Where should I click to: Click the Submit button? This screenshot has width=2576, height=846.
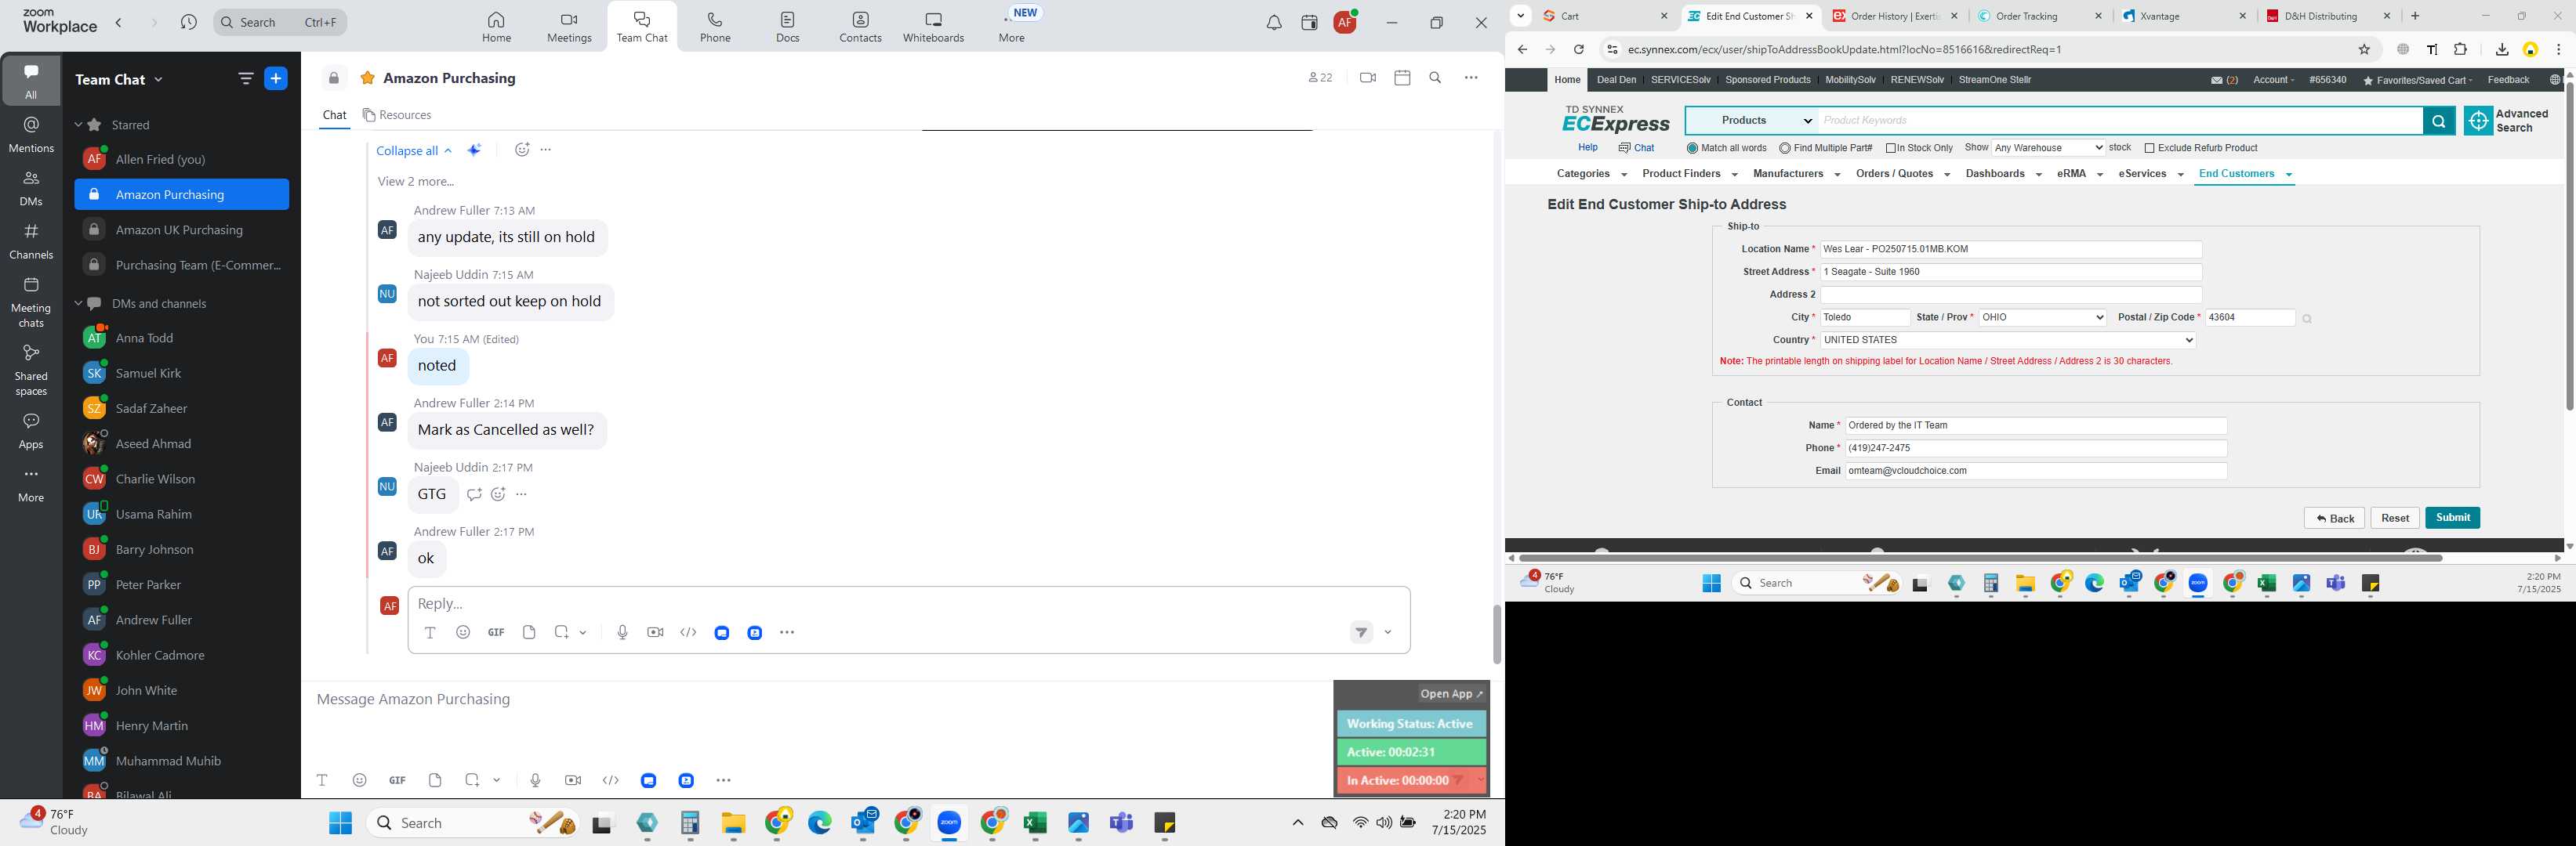pos(2452,517)
